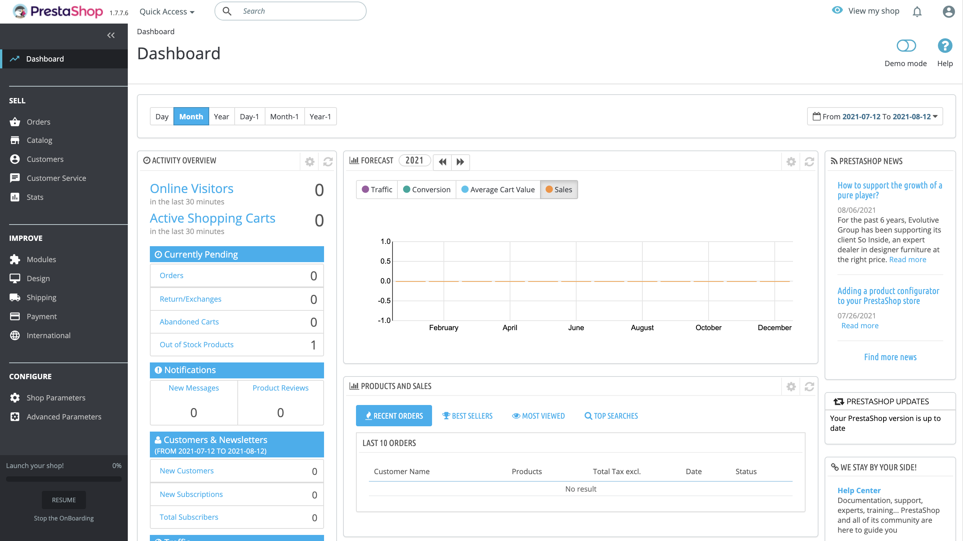Open notifications bell icon
This screenshot has width=963, height=541.
pos(917,12)
